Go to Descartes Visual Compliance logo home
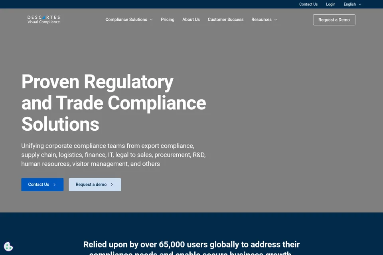This screenshot has height=255, width=383. (44, 20)
